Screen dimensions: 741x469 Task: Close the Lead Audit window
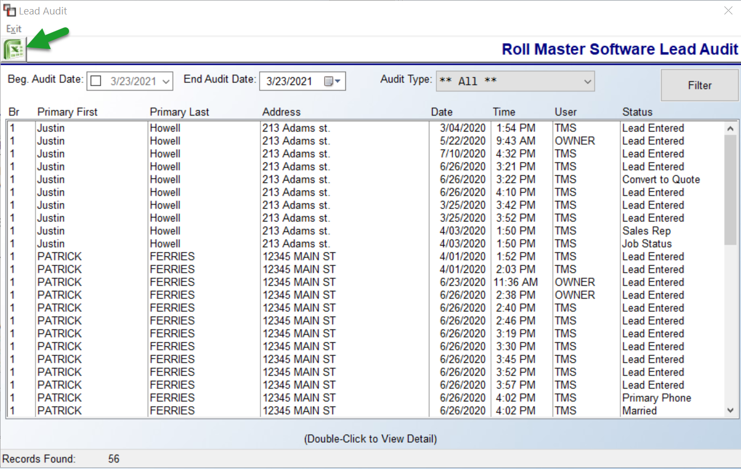point(728,11)
